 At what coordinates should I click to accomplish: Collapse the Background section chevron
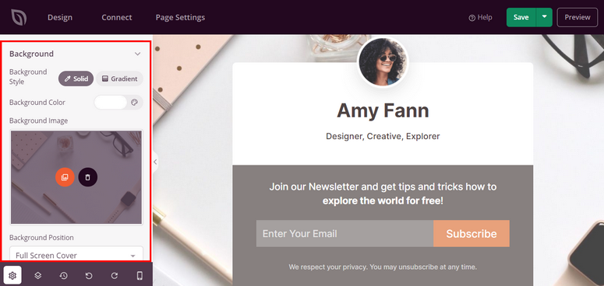pos(137,54)
